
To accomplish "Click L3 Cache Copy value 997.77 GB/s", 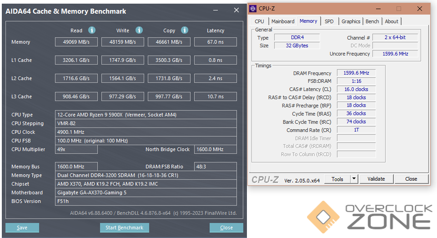I will tap(169, 96).
